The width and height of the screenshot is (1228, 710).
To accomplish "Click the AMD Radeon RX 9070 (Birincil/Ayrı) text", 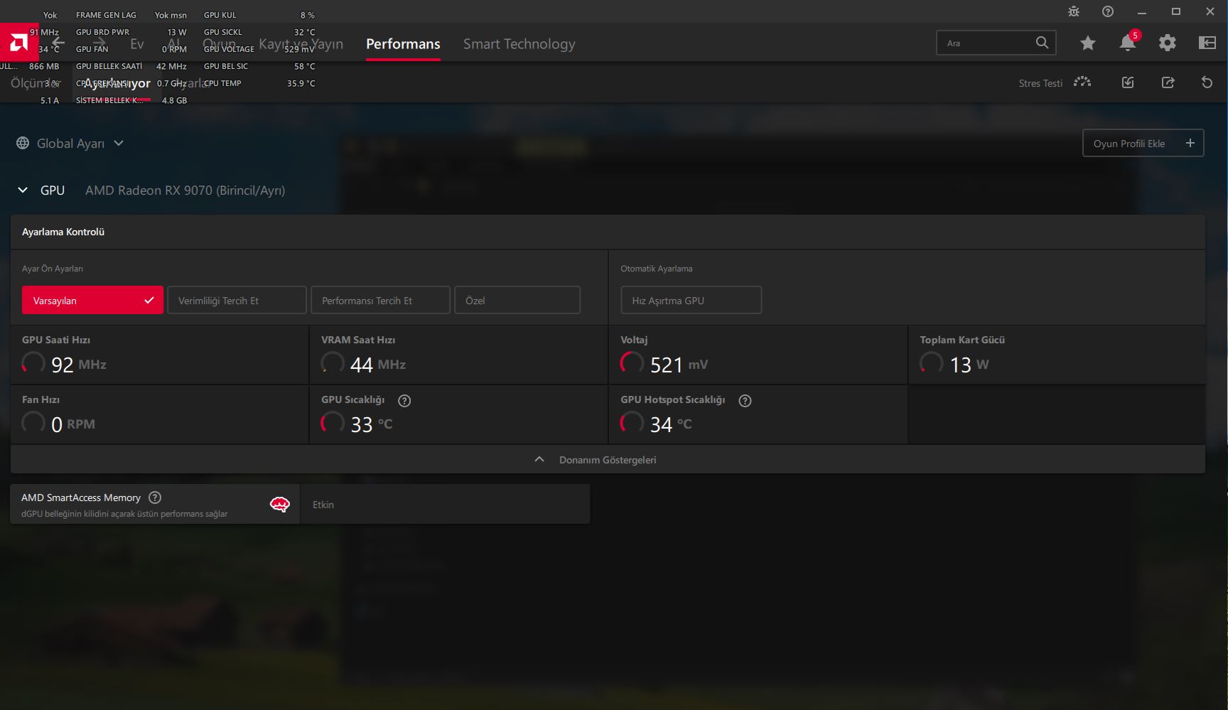I will (x=185, y=190).
